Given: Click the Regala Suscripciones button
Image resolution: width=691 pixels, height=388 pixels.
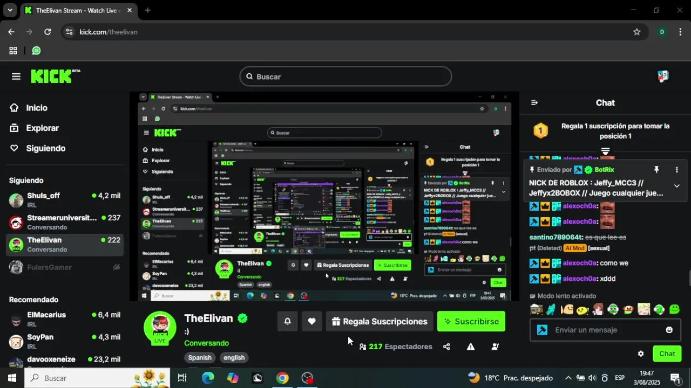Looking at the screenshot, I should [x=380, y=321].
